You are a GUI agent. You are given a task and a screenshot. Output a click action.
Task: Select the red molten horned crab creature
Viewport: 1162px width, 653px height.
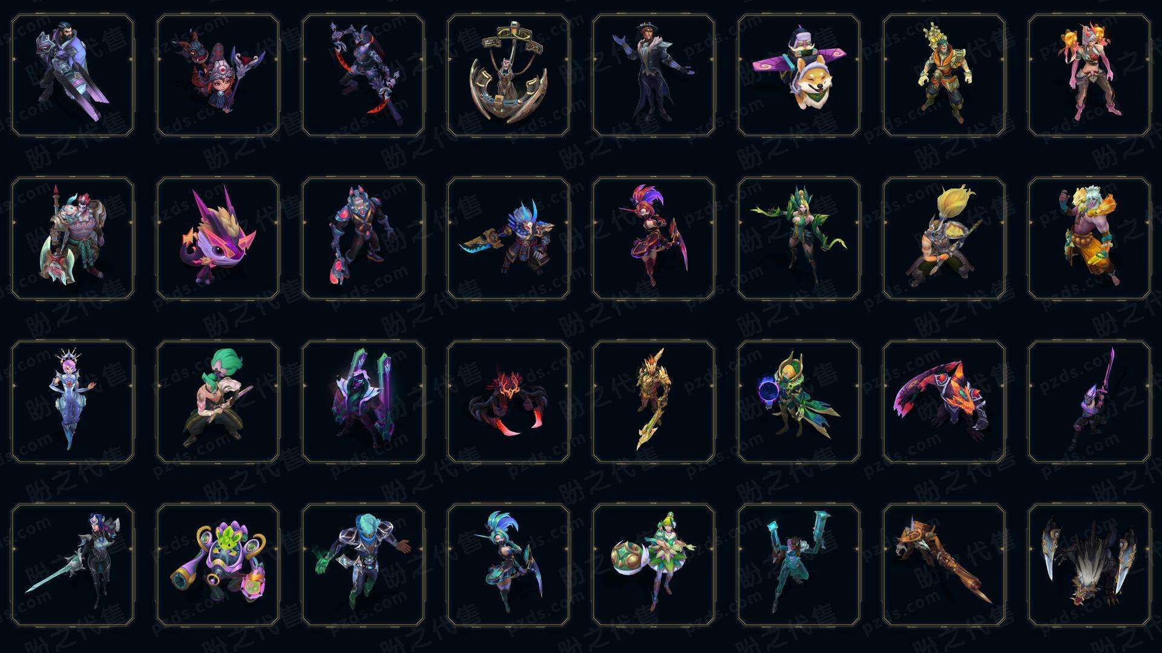pos(508,401)
